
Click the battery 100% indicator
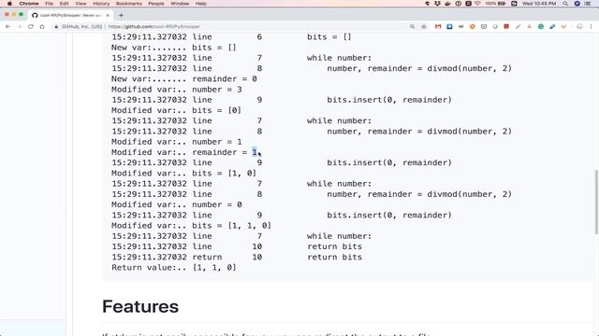pos(495,4)
